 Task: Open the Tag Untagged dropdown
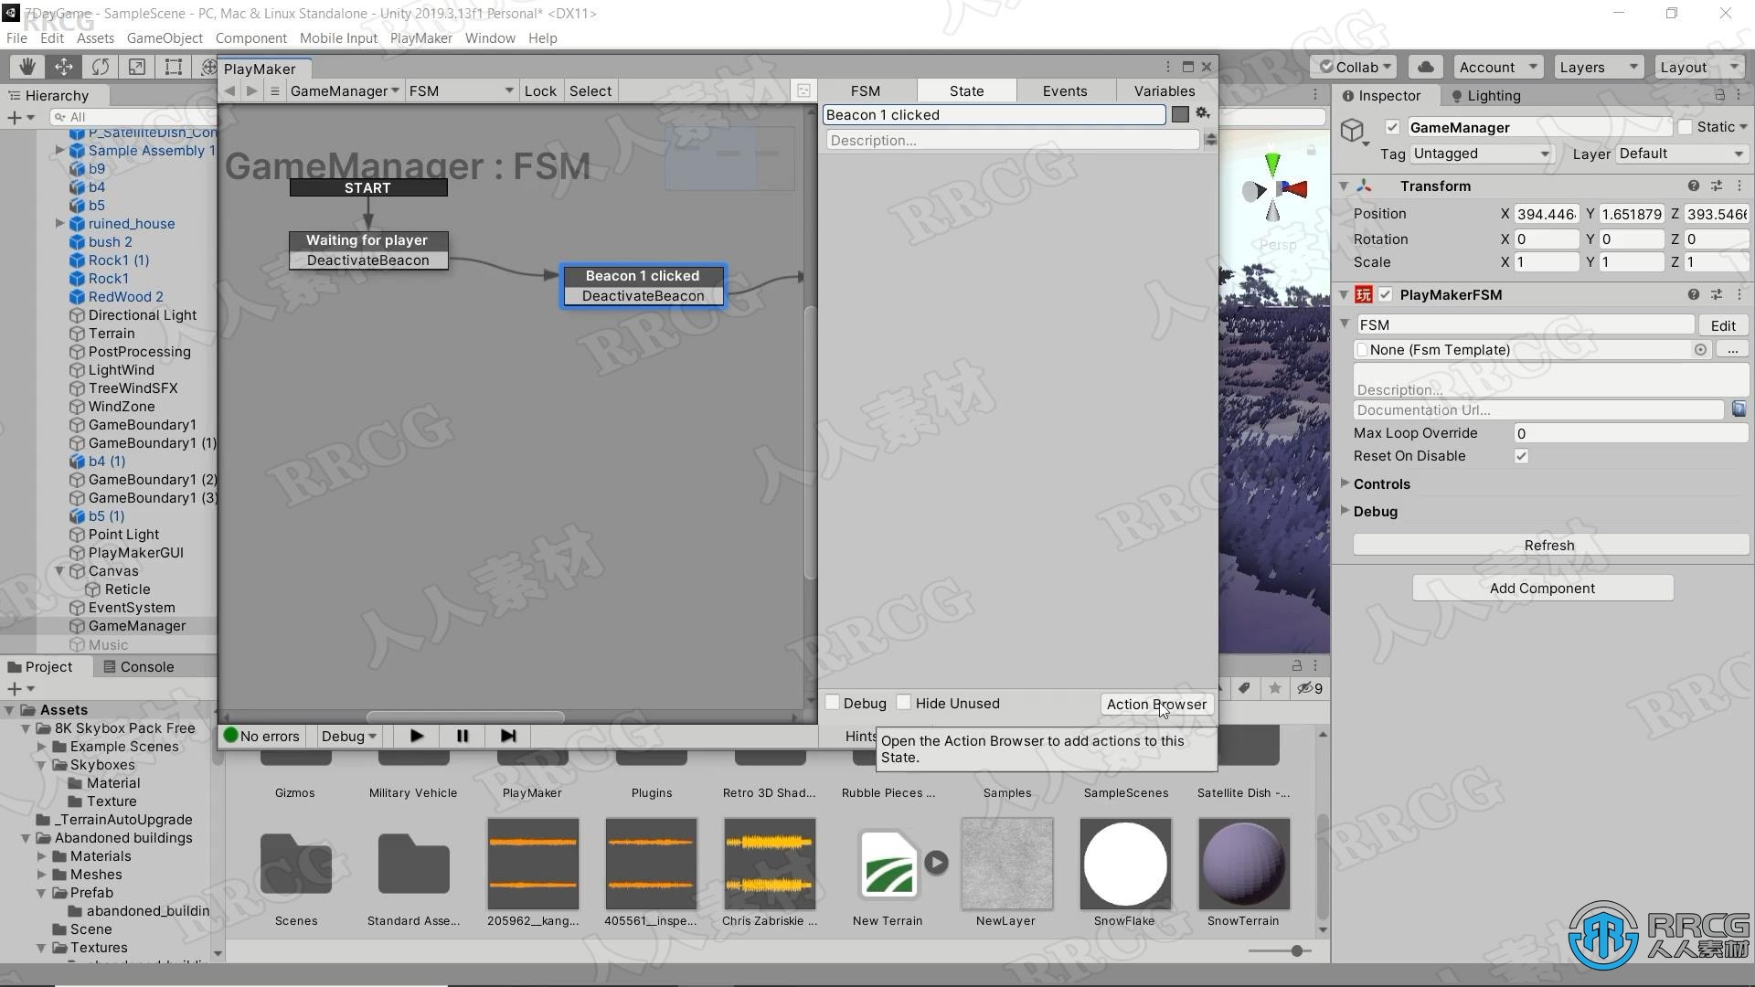1481,154
